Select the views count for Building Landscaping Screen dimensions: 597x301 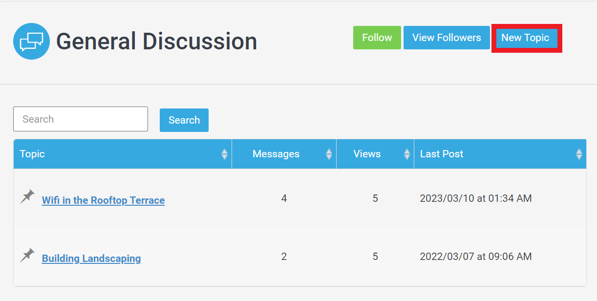(x=375, y=257)
